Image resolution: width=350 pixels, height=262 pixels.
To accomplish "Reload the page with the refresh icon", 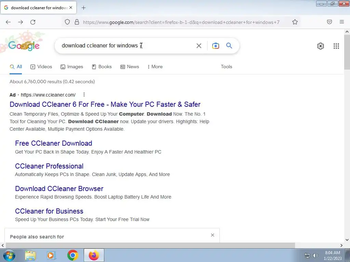I will 33,22.
